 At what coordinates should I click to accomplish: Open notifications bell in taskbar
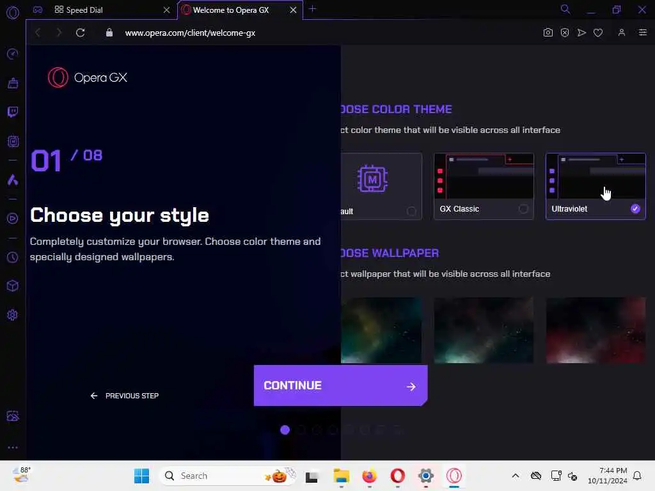637,476
